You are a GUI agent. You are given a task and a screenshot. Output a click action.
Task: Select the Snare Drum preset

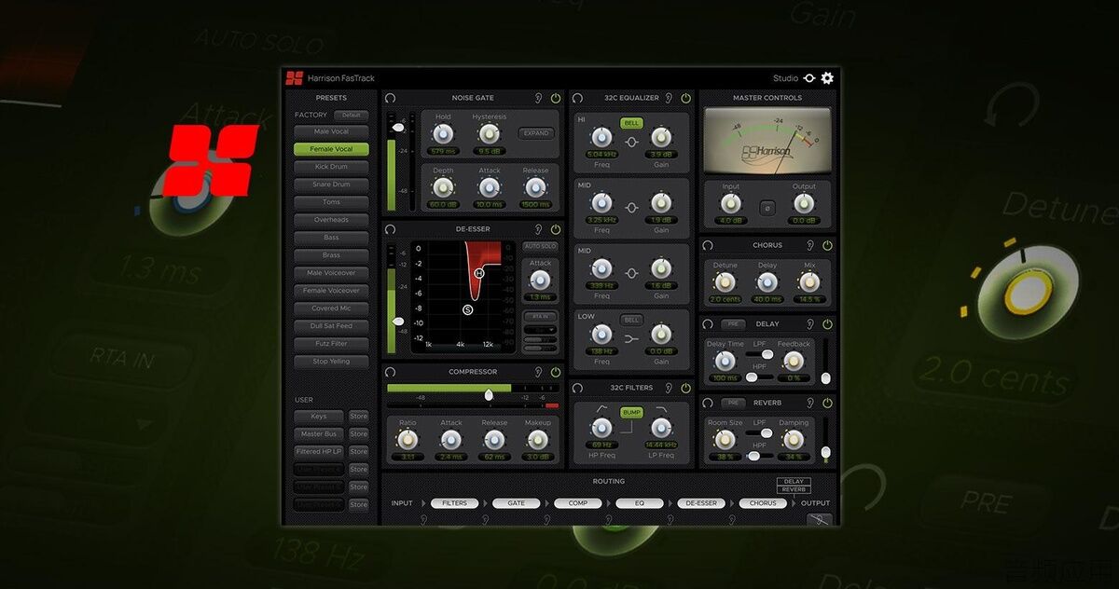point(331,185)
